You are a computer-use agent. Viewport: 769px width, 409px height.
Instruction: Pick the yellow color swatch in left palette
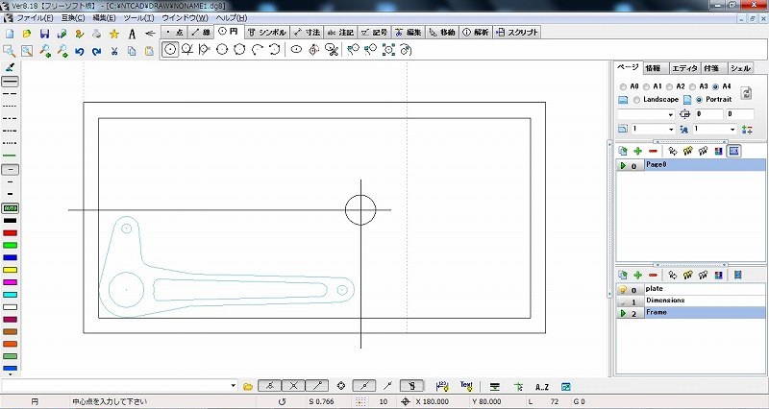(11, 270)
